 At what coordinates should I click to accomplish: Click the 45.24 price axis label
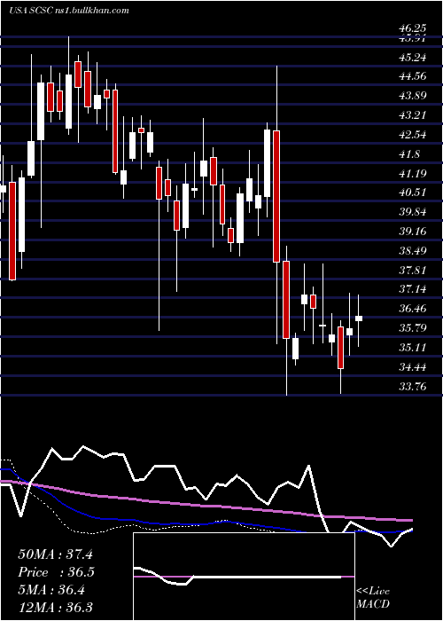click(x=412, y=58)
